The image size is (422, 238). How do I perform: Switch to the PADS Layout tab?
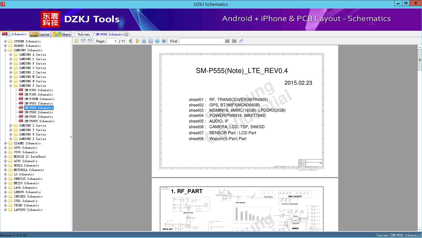click(x=40, y=34)
